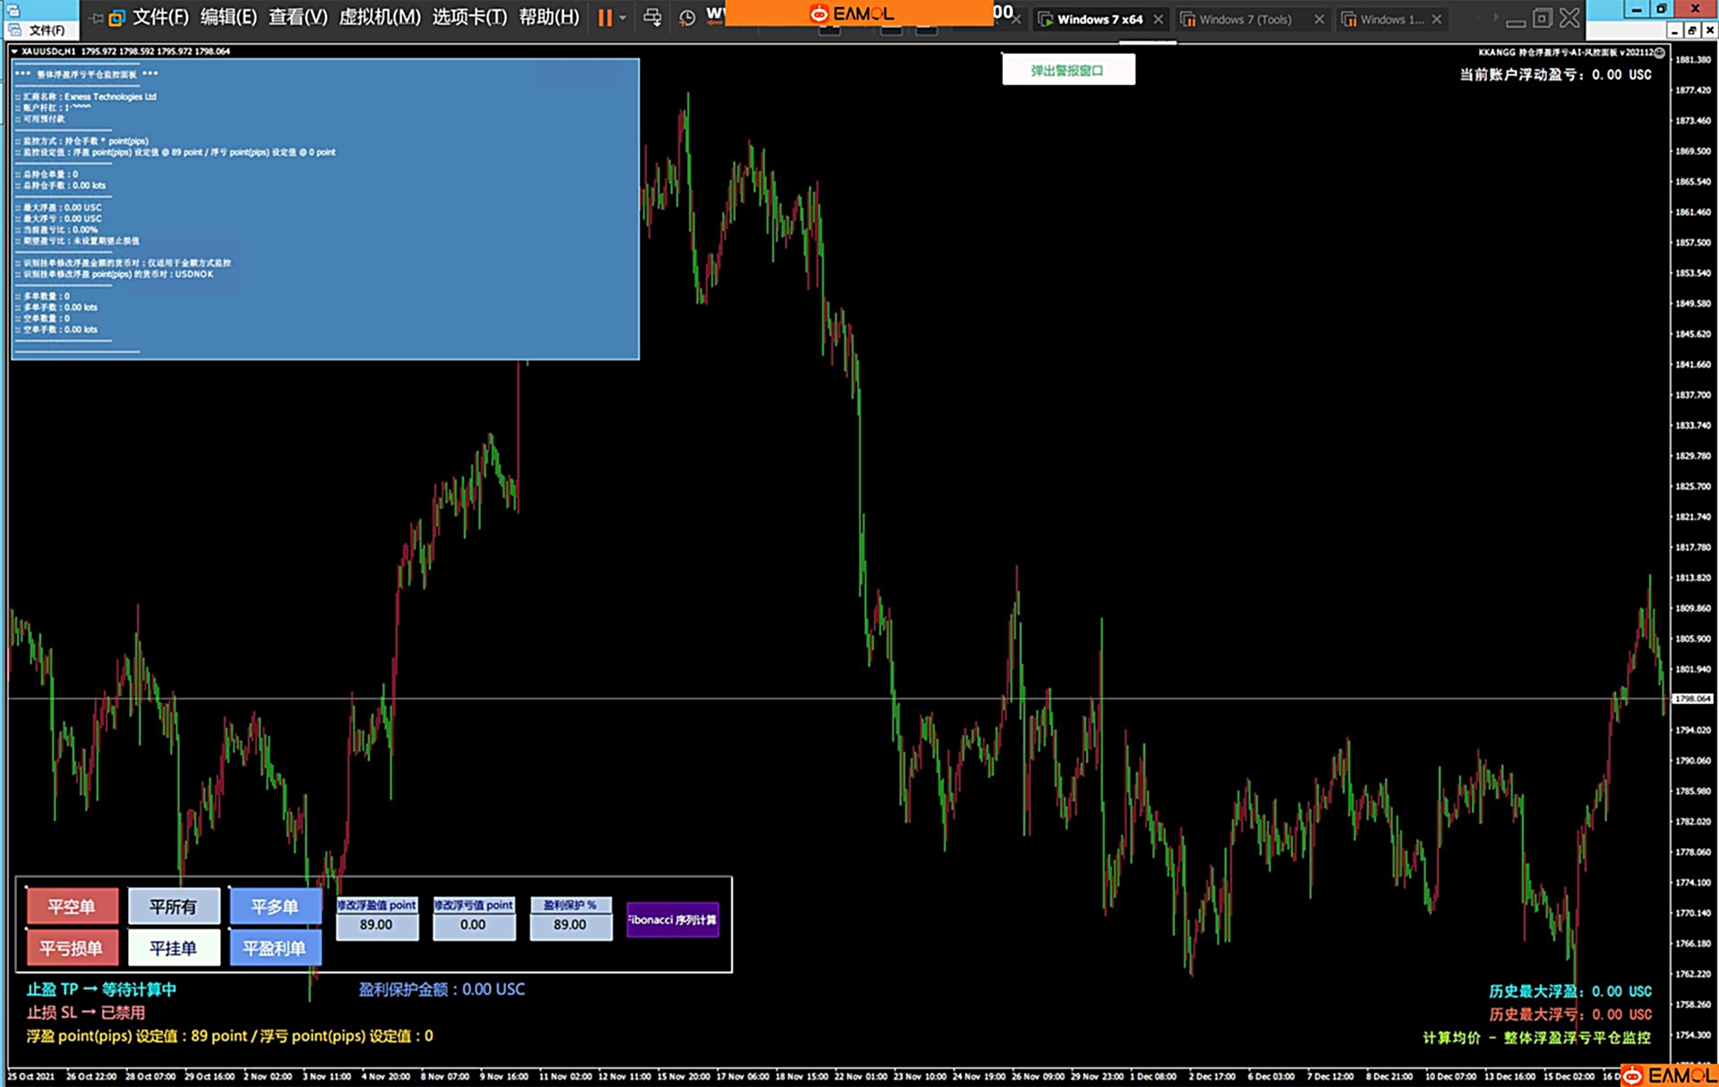Click the snapshot clock icon
Screen dimensions: 1719x1087
(687, 18)
